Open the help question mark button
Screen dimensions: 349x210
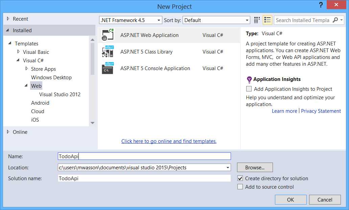tap(321, 5)
